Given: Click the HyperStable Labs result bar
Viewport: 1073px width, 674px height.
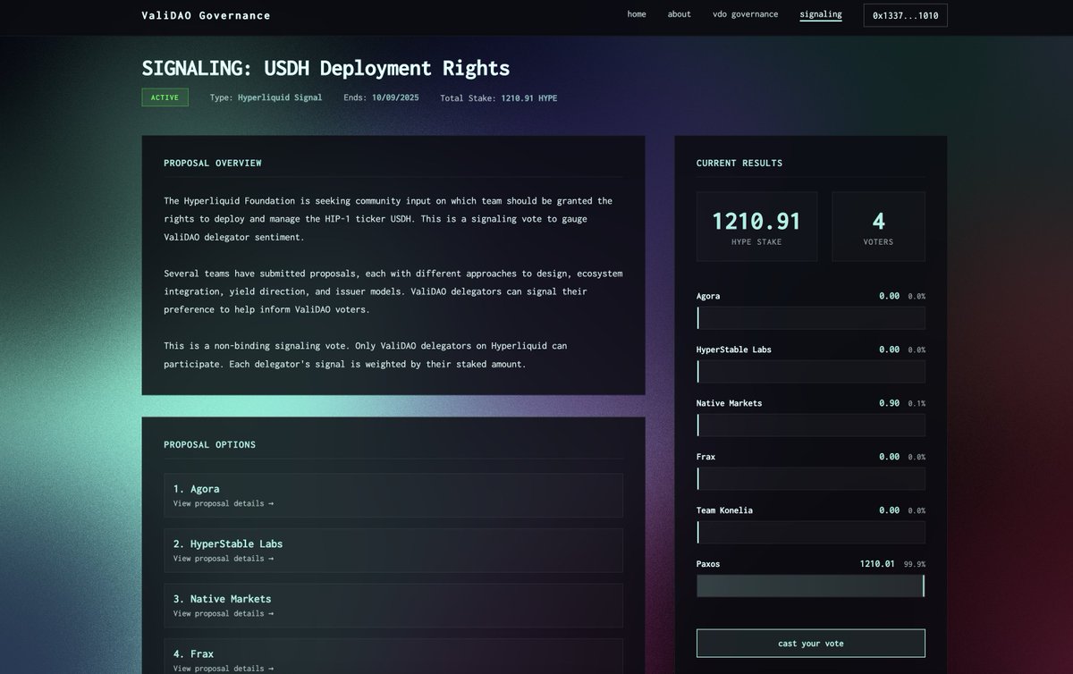Looking at the screenshot, I should pyautogui.click(x=810, y=372).
